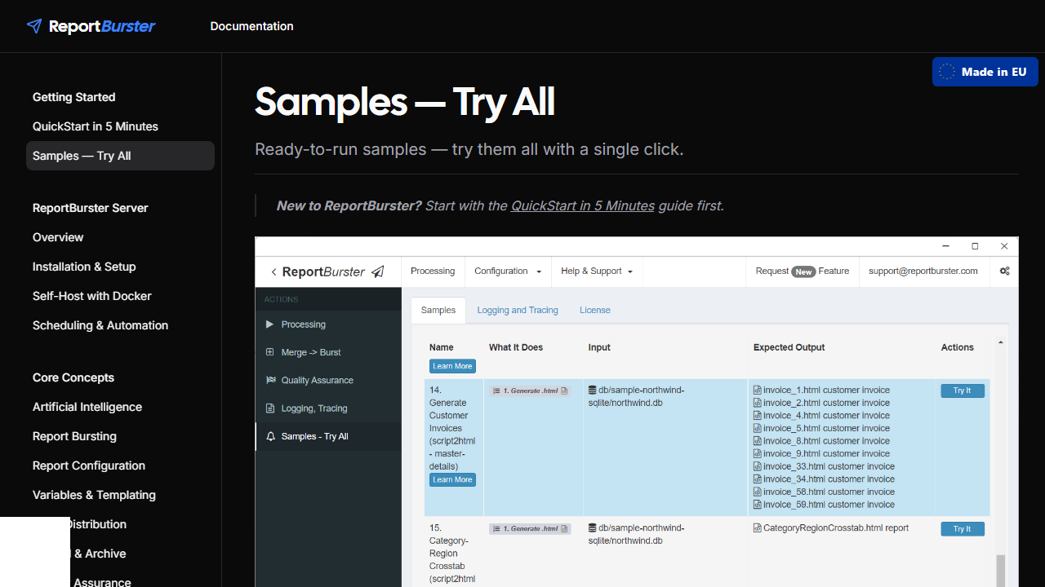The height and width of the screenshot is (587, 1045).
Task: Click Learn More for sample 14 Generate Customer Invoices
Action: (x=452, y=479)
